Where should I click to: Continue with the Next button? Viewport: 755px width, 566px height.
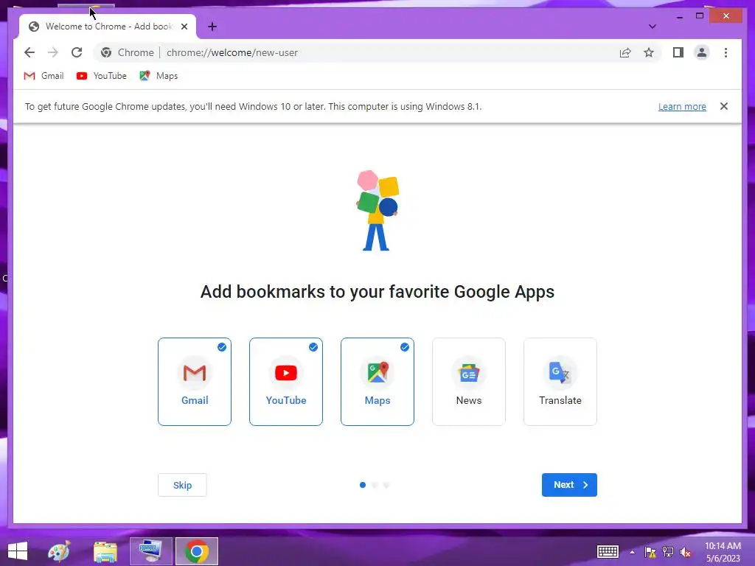569,485
